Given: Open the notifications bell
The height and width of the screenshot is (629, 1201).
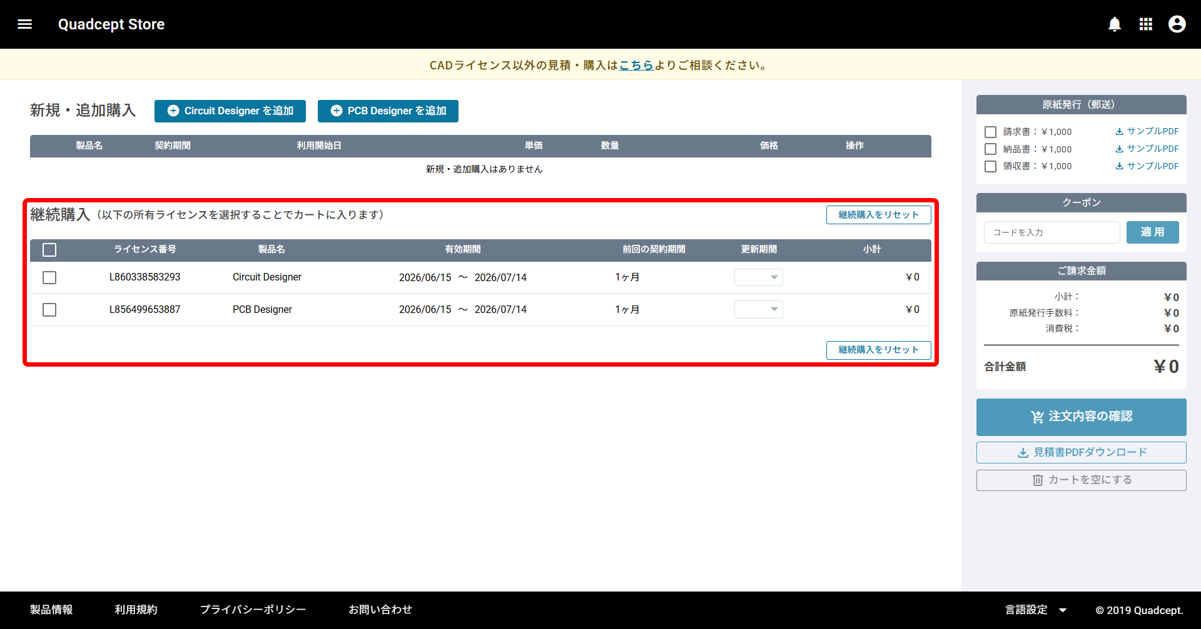Looking at the screenshot, I should (1115, 24).
